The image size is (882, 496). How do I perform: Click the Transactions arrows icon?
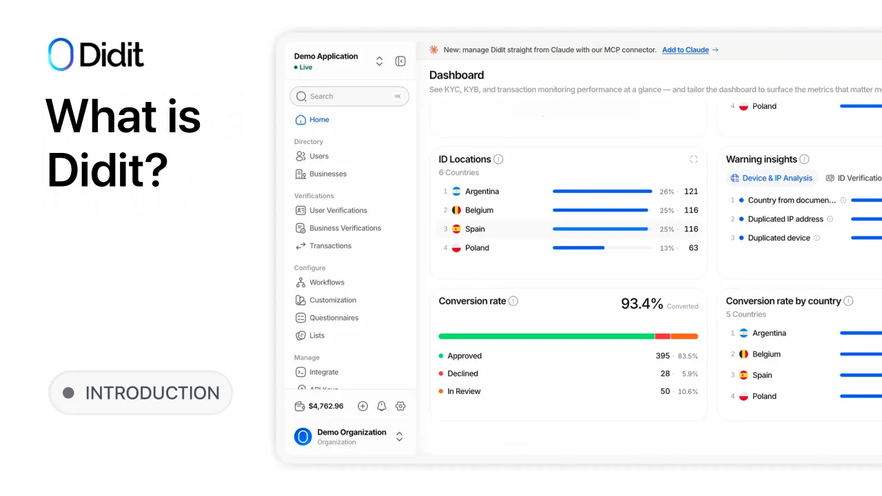click(x=300, y=246)
